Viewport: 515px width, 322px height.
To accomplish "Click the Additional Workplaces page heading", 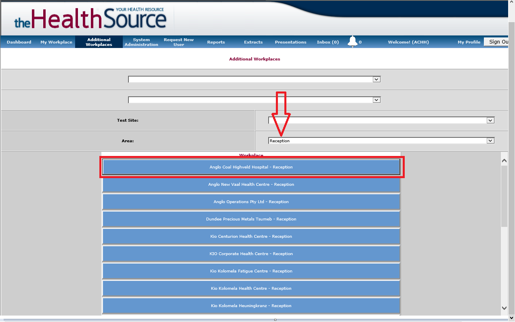I will coord(254,59).
